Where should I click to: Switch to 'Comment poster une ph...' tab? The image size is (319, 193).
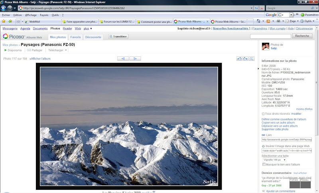[154, 22]
